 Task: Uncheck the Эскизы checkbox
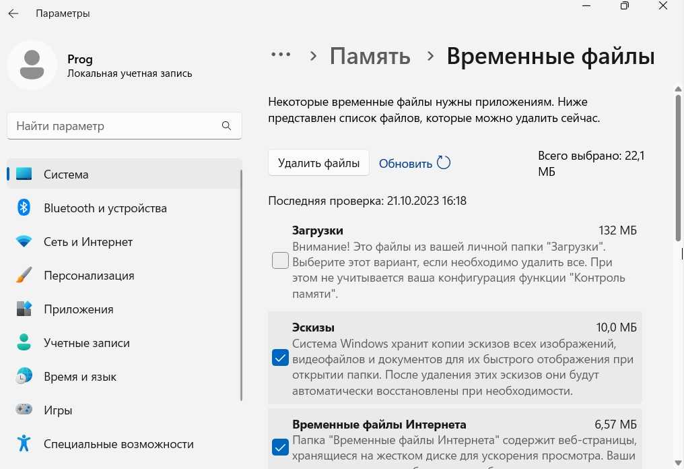[280, 358]
